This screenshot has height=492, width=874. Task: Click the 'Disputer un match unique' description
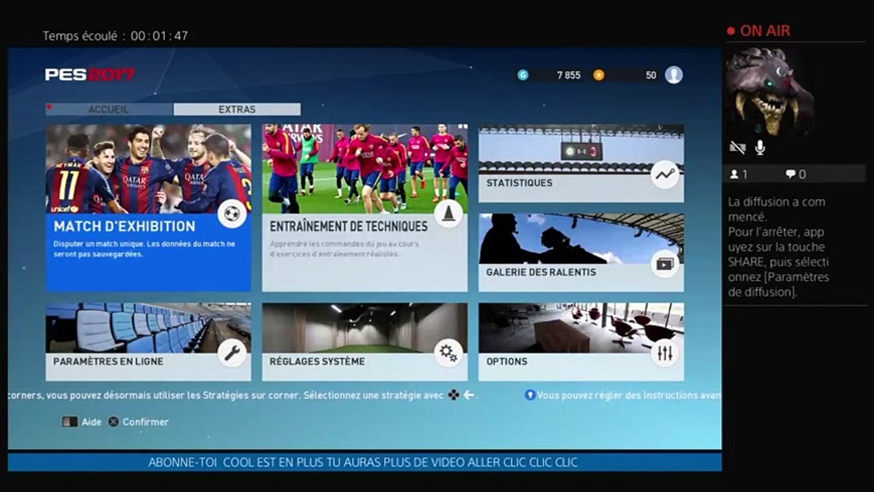(x=144, y=249)
